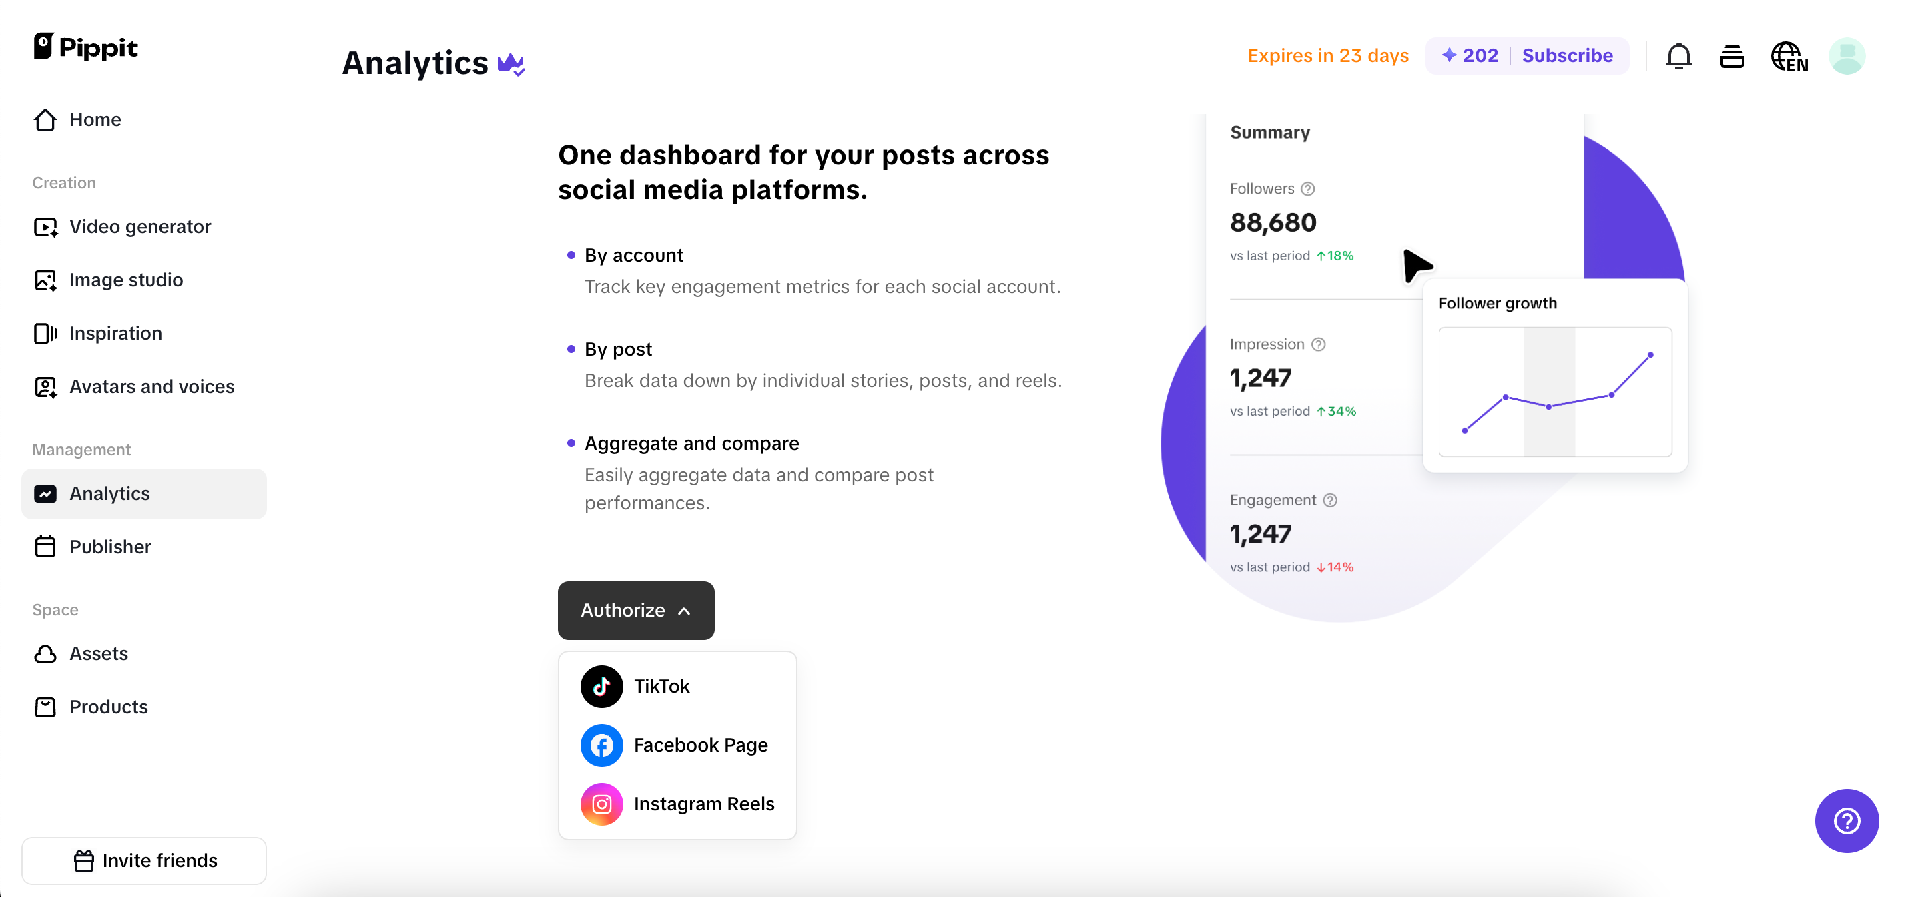1922x897 pixels.
Task: Open Video generator
Action: point(139,227)
